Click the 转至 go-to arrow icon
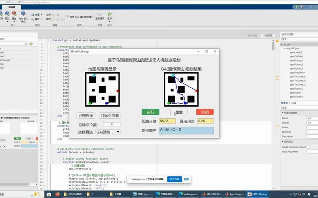 pyautogui.click(x=32, y=15)
